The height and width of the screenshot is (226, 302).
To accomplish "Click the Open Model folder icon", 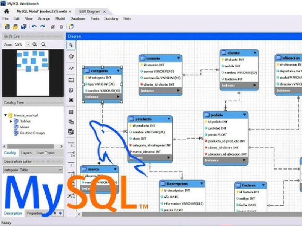I will 15,26.
